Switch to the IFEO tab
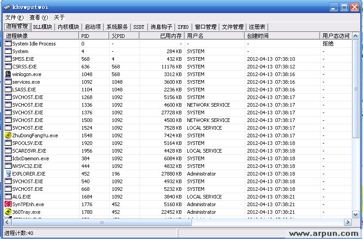 point(183,27)
